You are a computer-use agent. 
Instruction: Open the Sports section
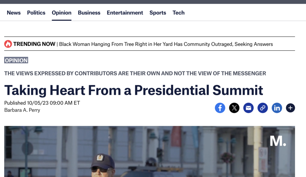(x=158, y=13)
